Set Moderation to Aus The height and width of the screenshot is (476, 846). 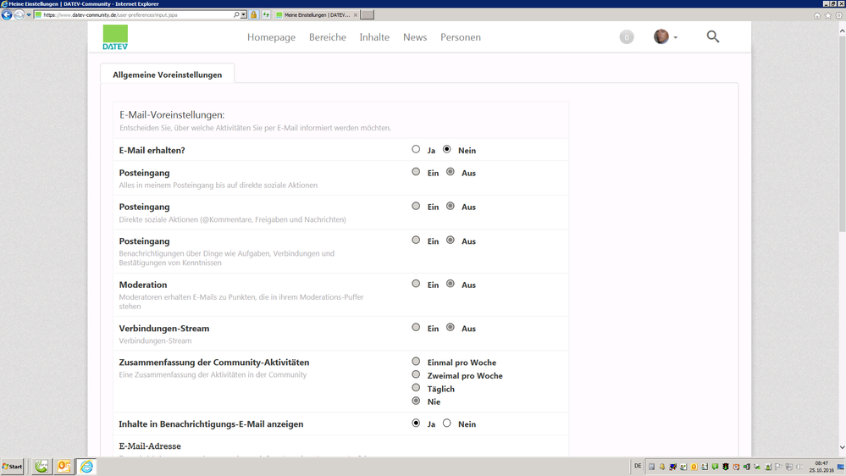450,284
